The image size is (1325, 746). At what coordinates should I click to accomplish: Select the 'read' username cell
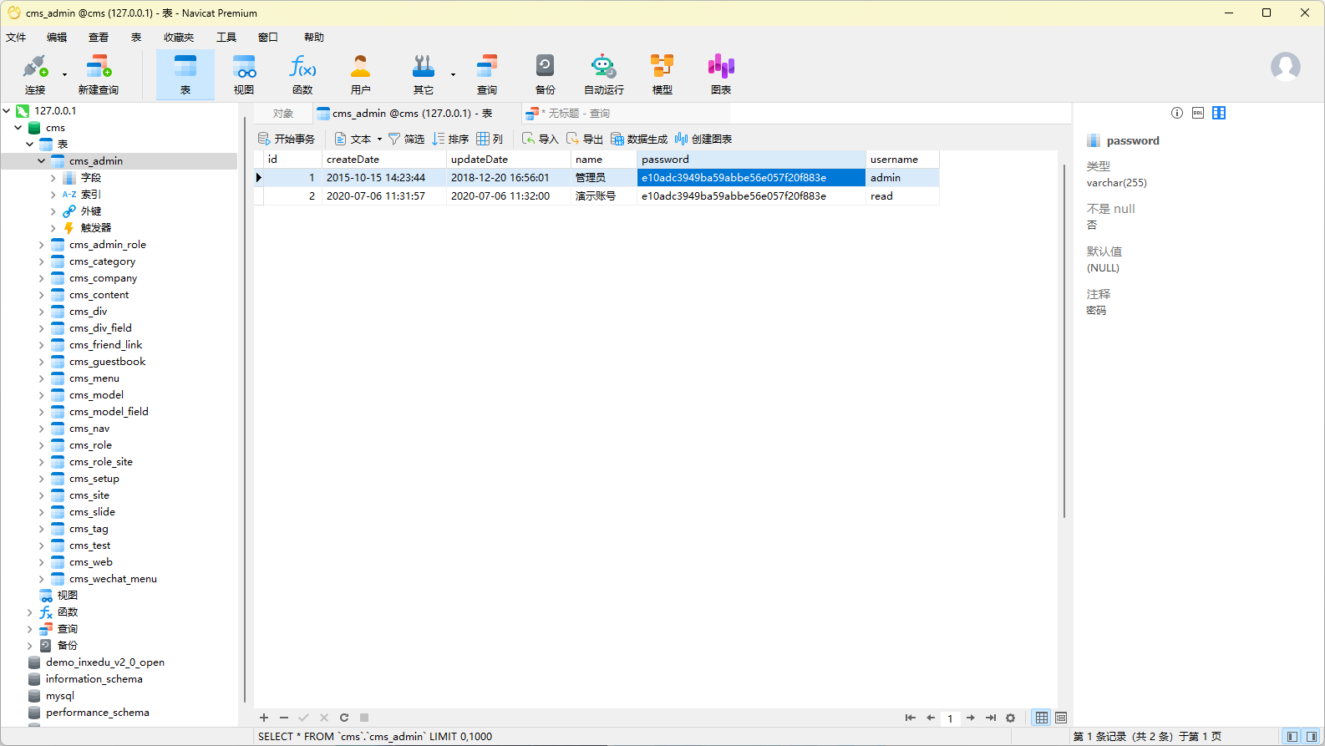[x=902, y=195]
